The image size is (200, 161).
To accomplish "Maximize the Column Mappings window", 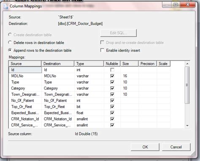I will coord(176,5).
